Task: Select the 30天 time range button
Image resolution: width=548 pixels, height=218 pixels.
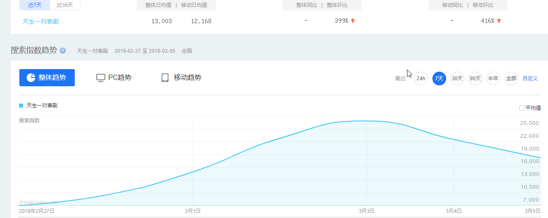Action: (457, 79)
